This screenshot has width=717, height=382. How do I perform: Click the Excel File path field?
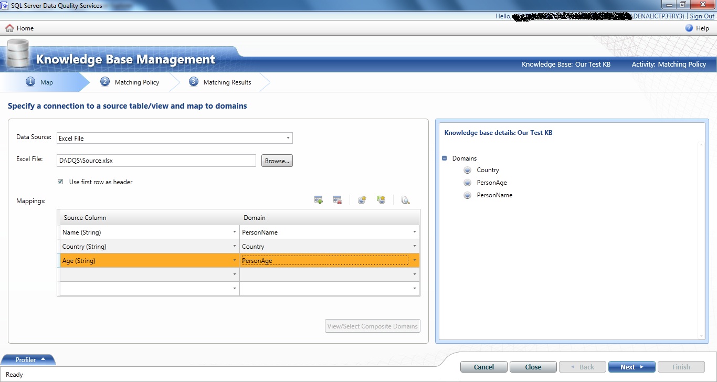point(156,161)
